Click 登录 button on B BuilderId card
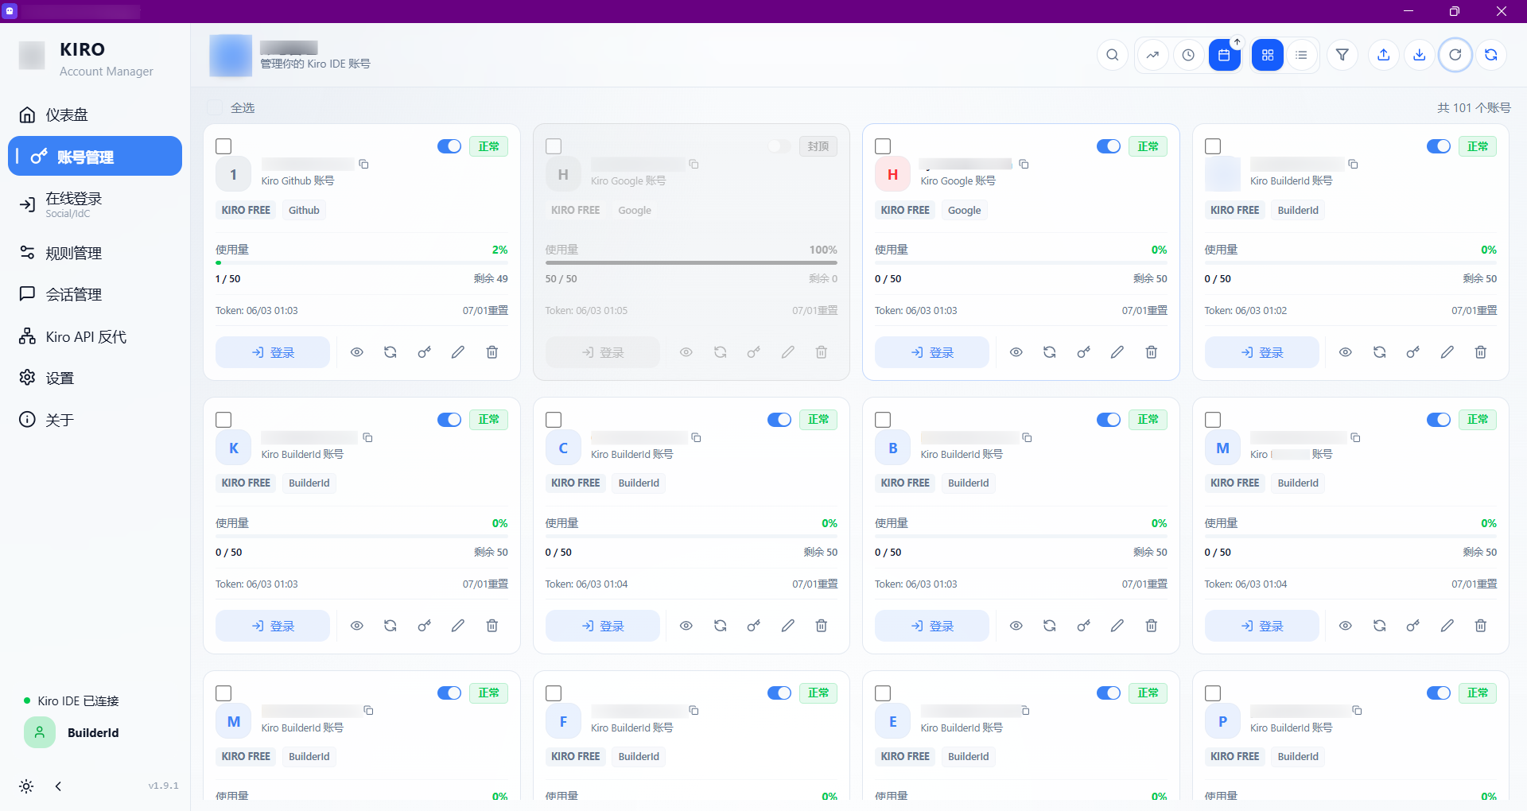Screen dimensions: 1527x811 tap(932, 626)
